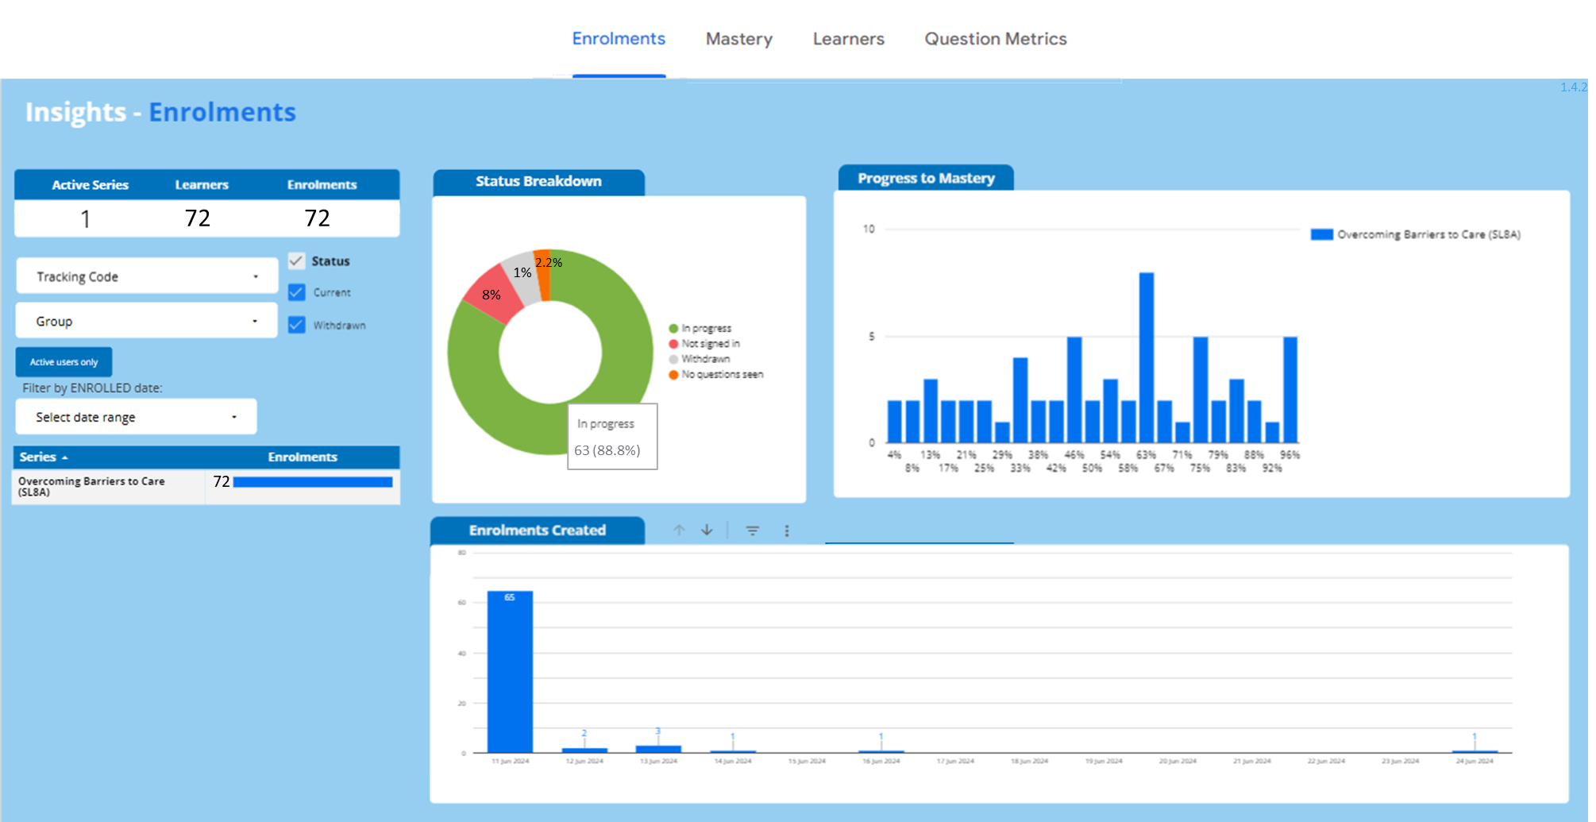
Task: Click the blue Overcoming Barriers legend swatch
Action: [1321, 234]
